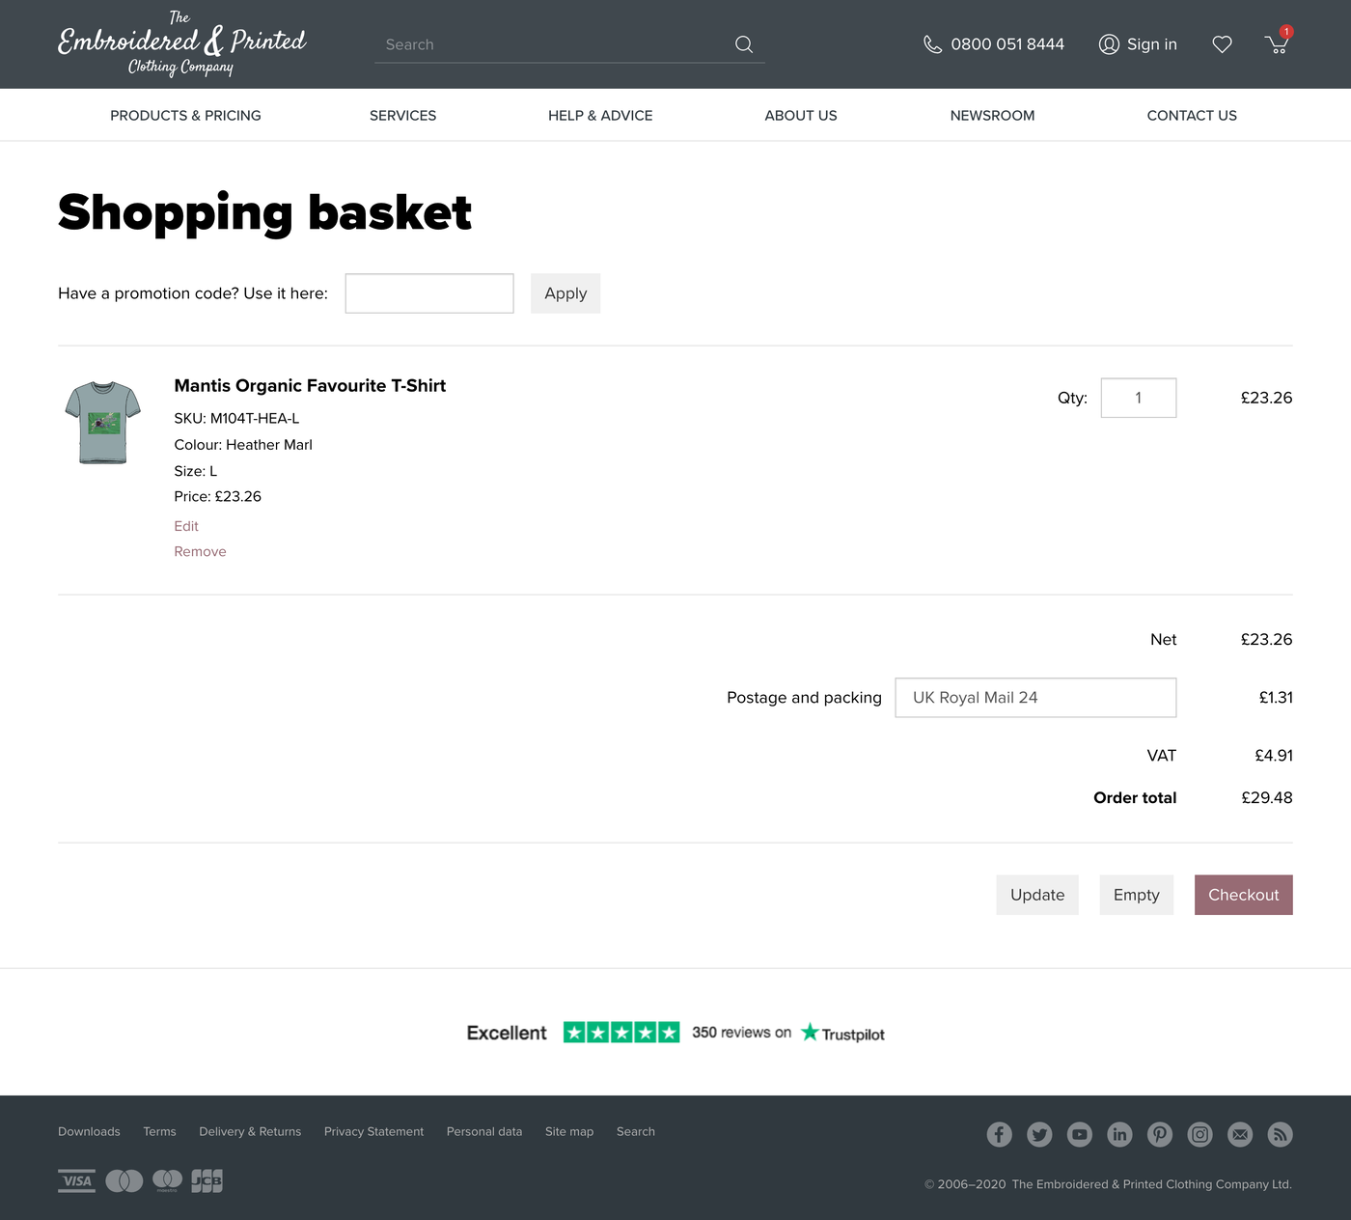Viewport: 1351px width, 1220px height.
Task: Focus the promotion code input field
Action: 429,293
